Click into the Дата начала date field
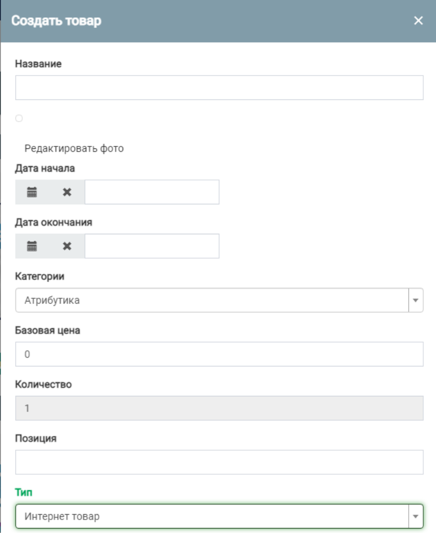436x533 pixels. (x=151, y=192)
